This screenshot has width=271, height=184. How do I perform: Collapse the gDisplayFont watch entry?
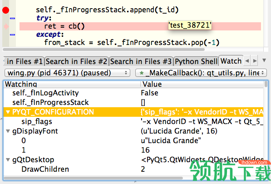point(8,131)
